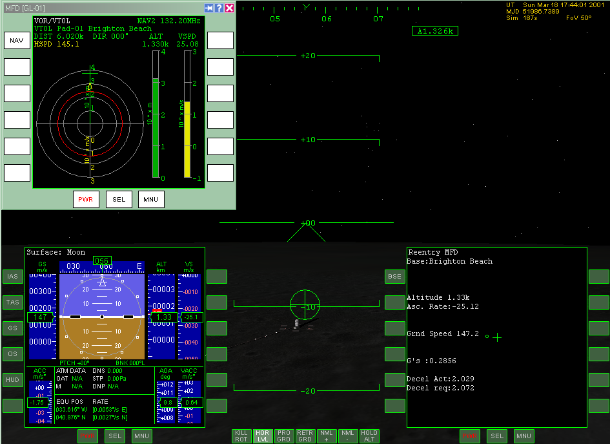
Task: Click the 'Decel Act:2.029' readout
Action: pyautogui.click(x=440, y=379)
